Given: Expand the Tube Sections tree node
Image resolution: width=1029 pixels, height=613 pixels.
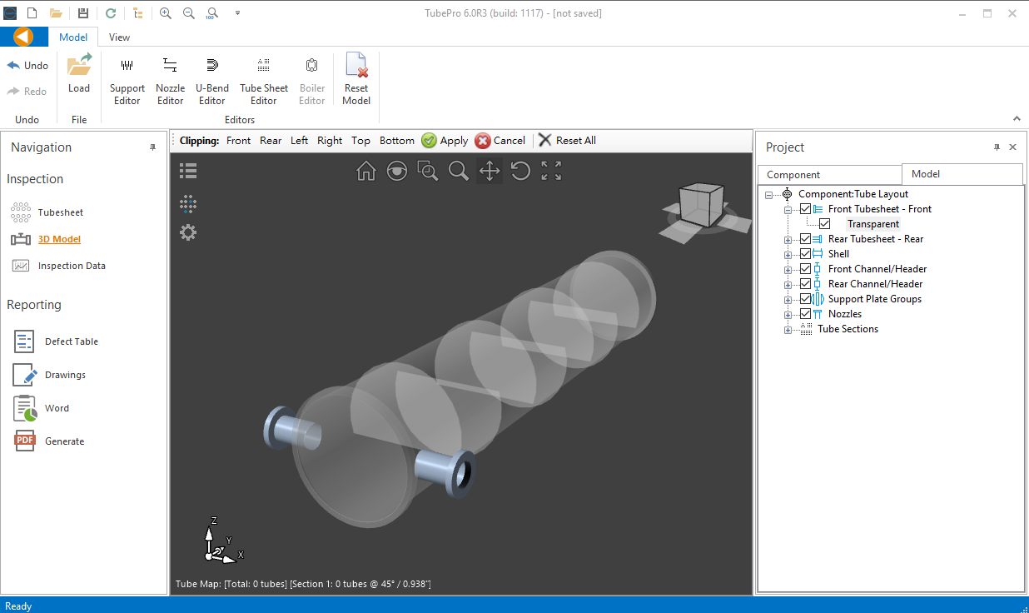Looking at the screenshot, I should 788,330.
